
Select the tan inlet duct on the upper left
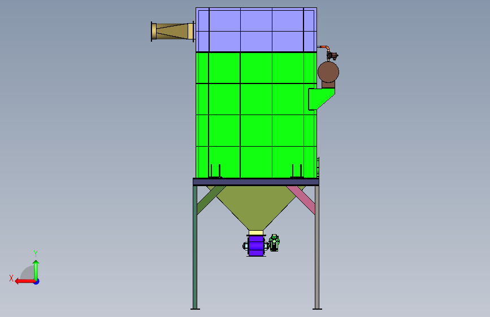point(173,31)
